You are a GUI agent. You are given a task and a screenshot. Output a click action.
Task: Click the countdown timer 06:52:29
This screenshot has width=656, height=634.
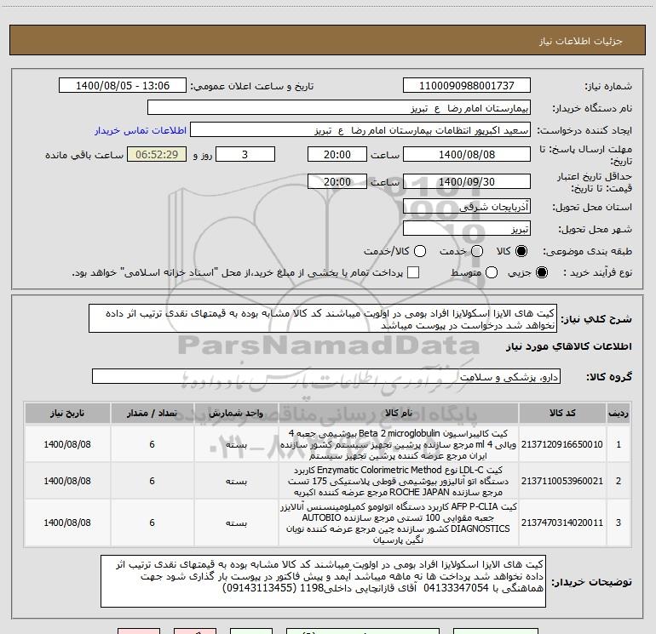(x=157, y=155)
